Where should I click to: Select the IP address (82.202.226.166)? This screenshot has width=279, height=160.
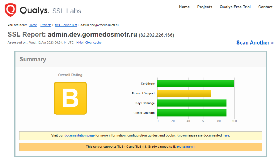[156, 35]
